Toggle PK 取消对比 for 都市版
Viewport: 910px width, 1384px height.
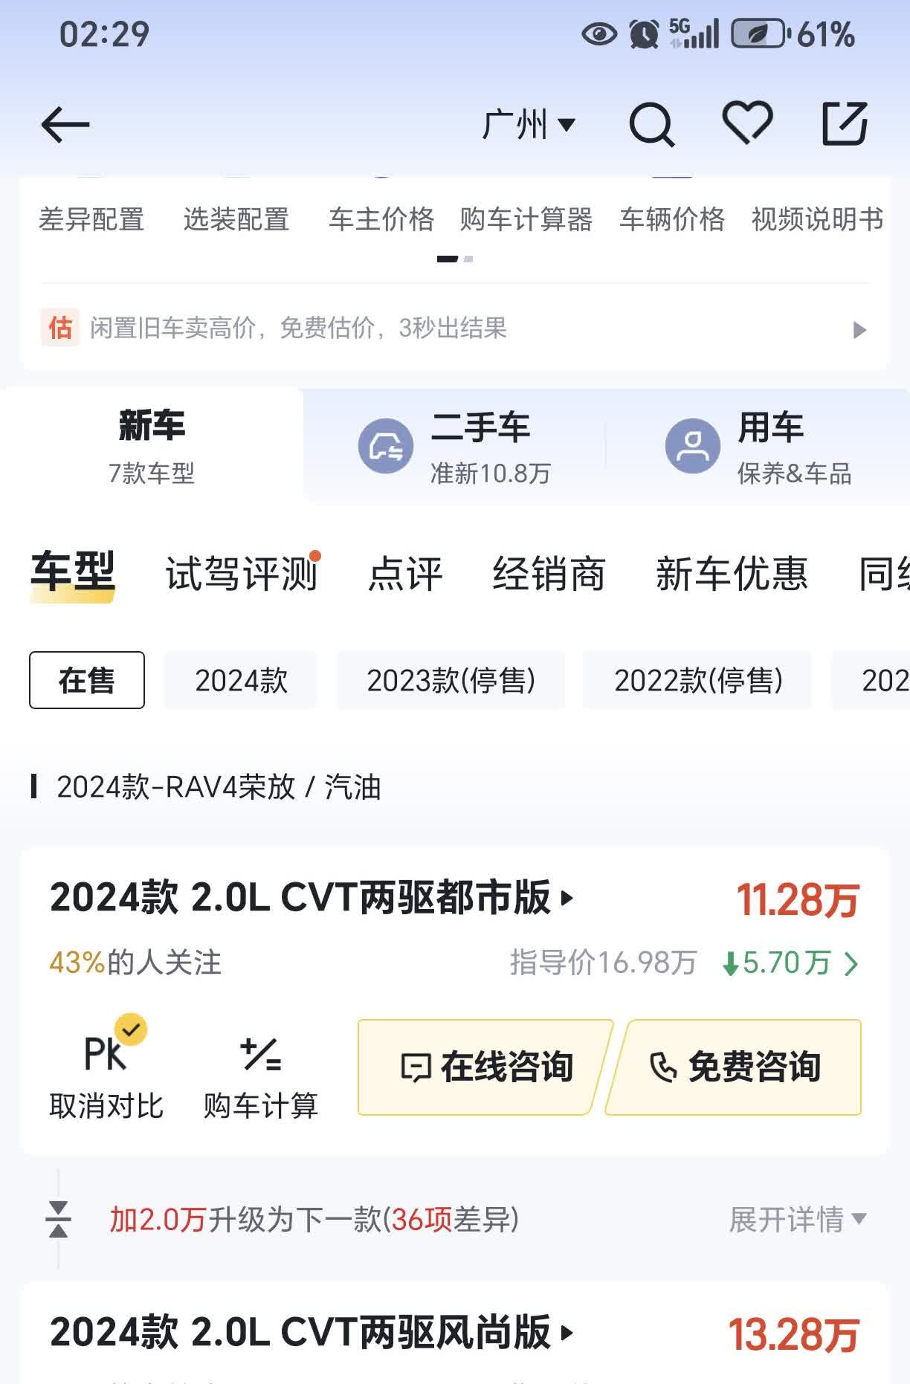click(x=106, y=1068)
